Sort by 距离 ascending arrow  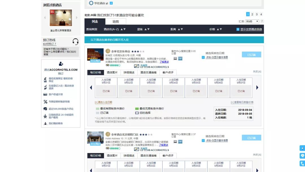pyautogui.click(x=179, y=29)
